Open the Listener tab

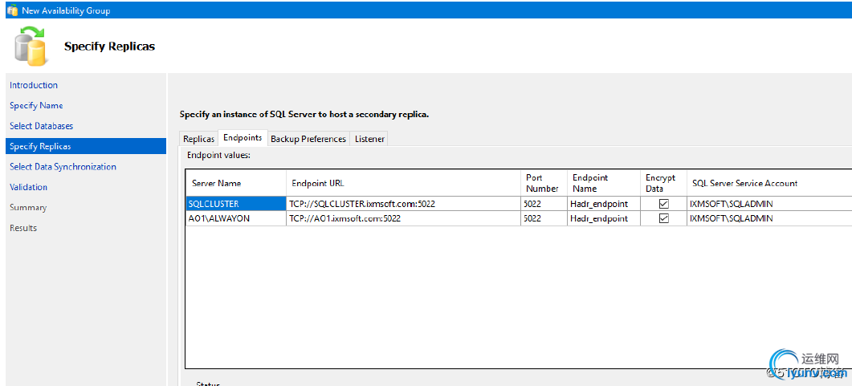[369, 139]
